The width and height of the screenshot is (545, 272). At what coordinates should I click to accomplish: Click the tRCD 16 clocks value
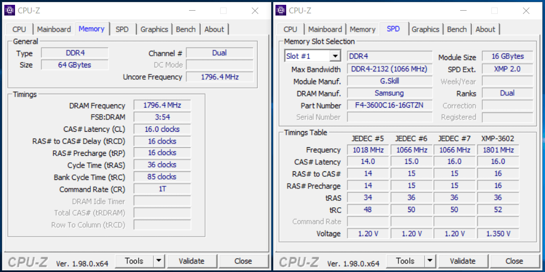(162, 141)
